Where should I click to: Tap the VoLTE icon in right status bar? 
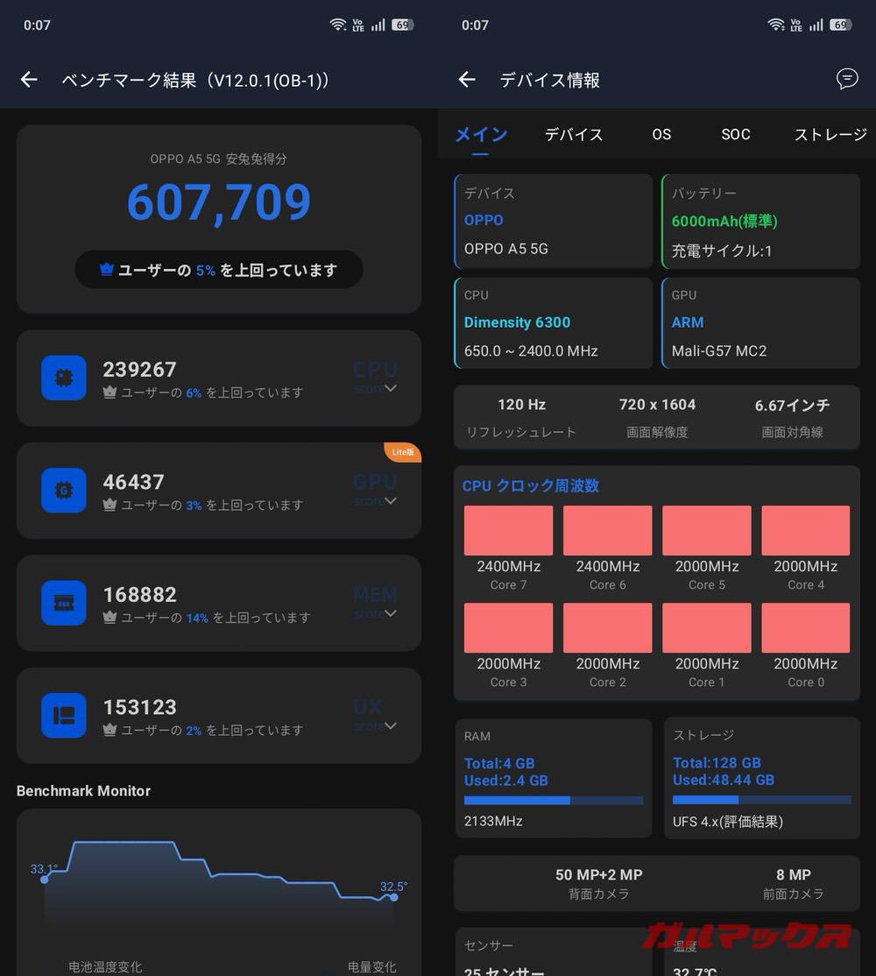click(x=795, y=25)
